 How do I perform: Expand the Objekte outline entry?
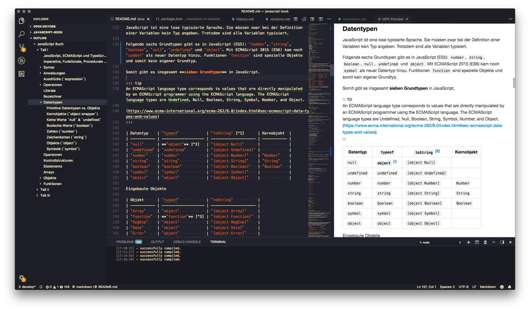pyautogui.click(x=45, y=178)
